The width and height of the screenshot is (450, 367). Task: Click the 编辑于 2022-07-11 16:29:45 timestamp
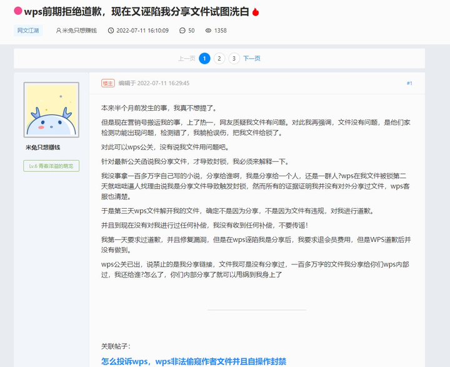click(154, 83)
